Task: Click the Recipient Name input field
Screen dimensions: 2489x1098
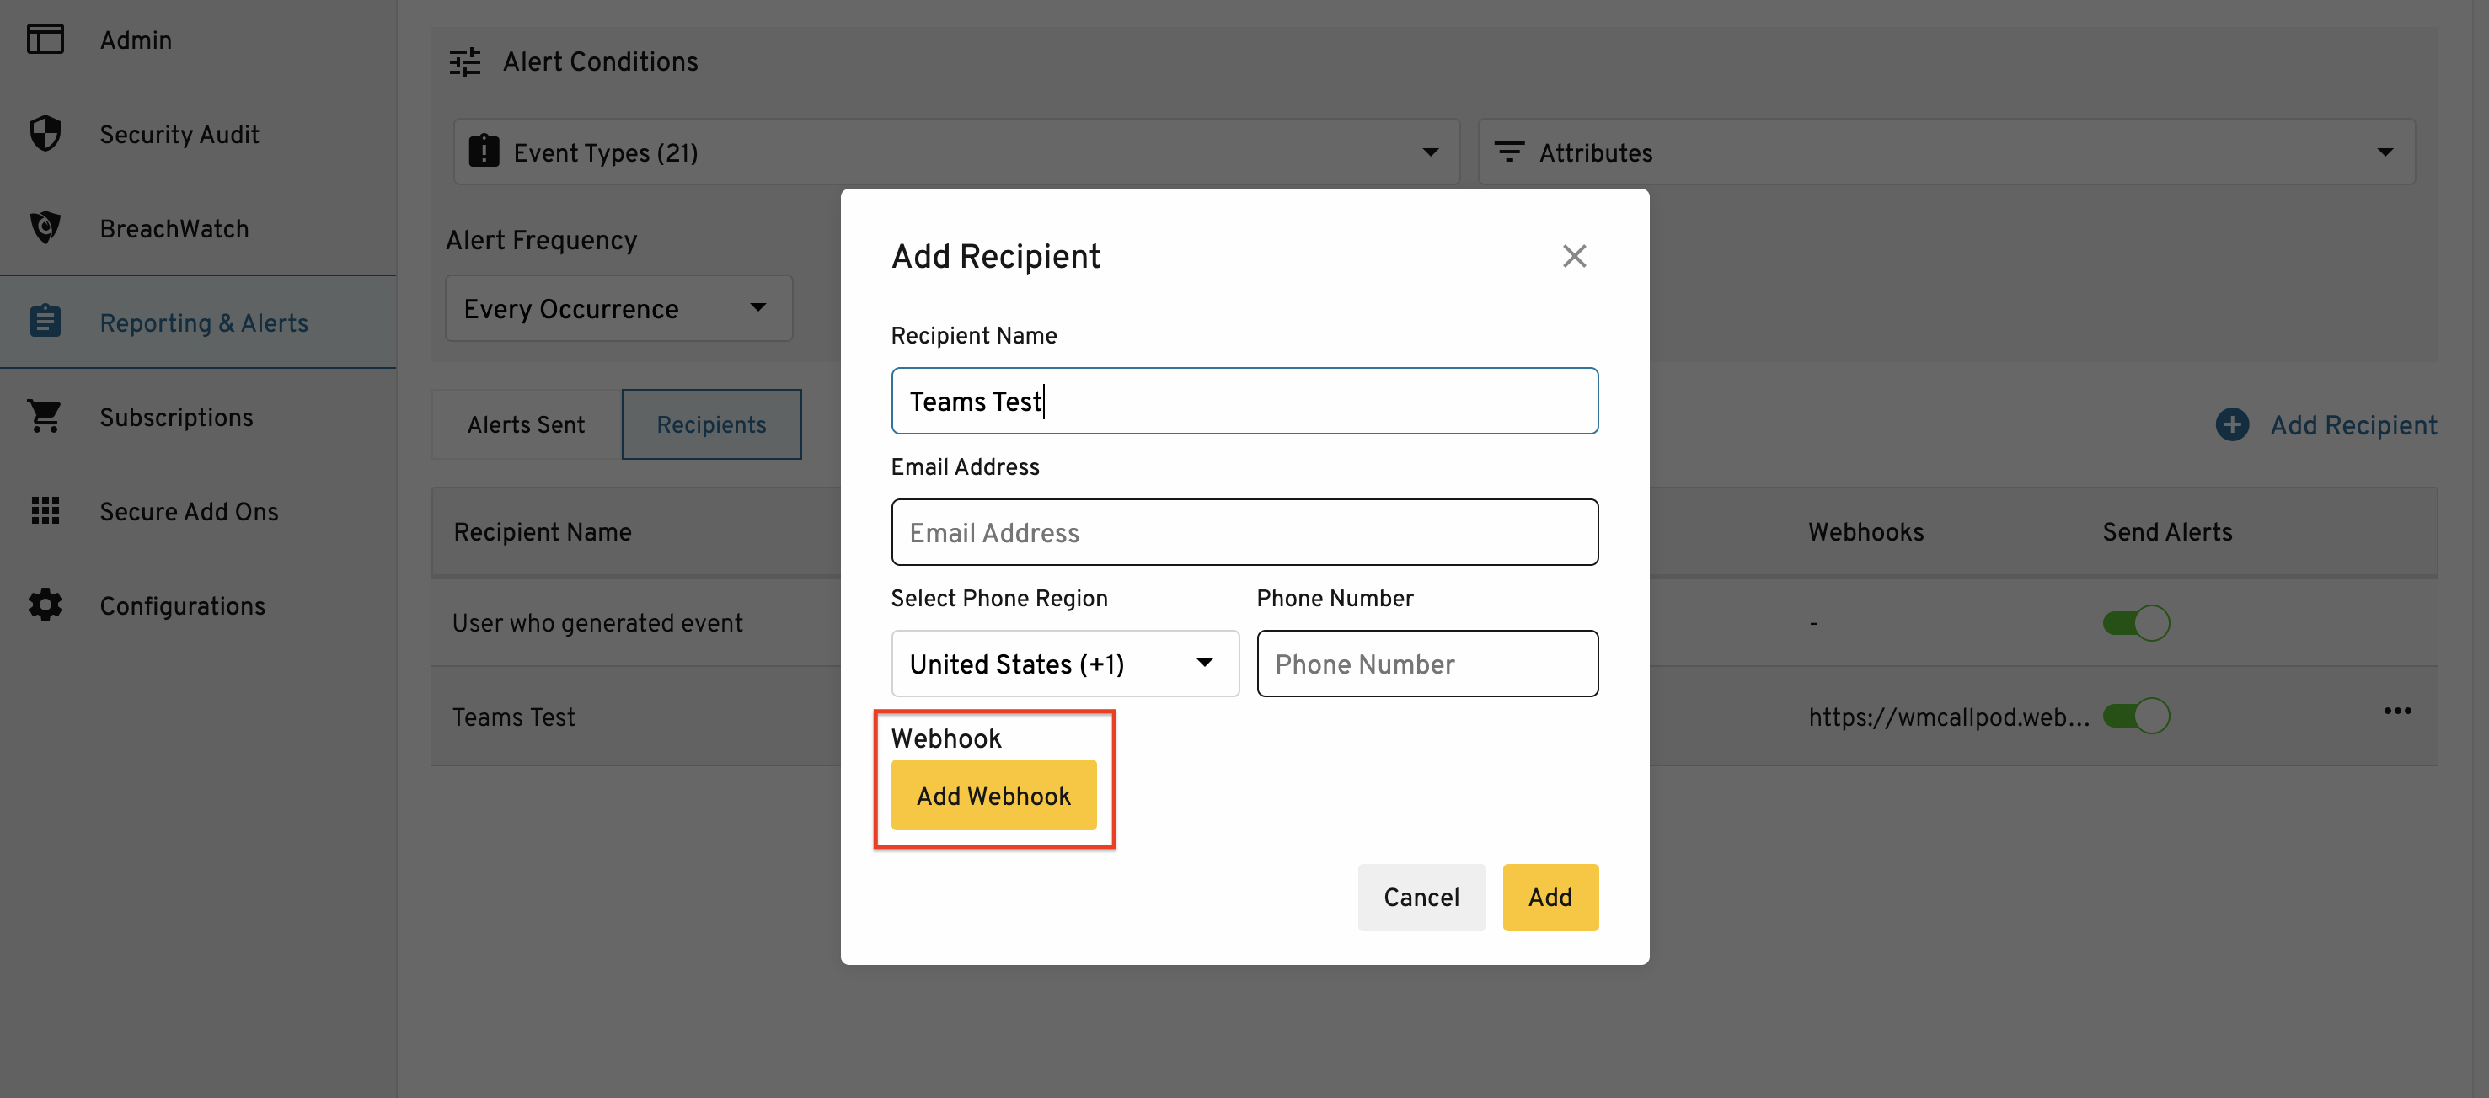Action: 1244,401
